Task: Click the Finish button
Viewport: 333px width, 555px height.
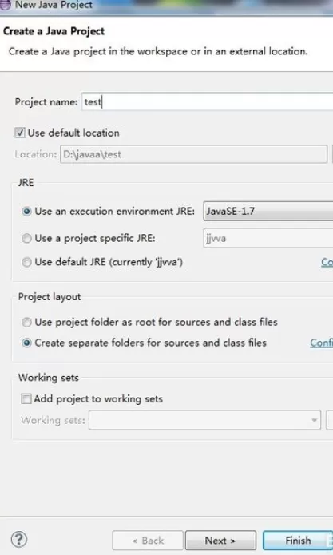Action: [298, 541]
